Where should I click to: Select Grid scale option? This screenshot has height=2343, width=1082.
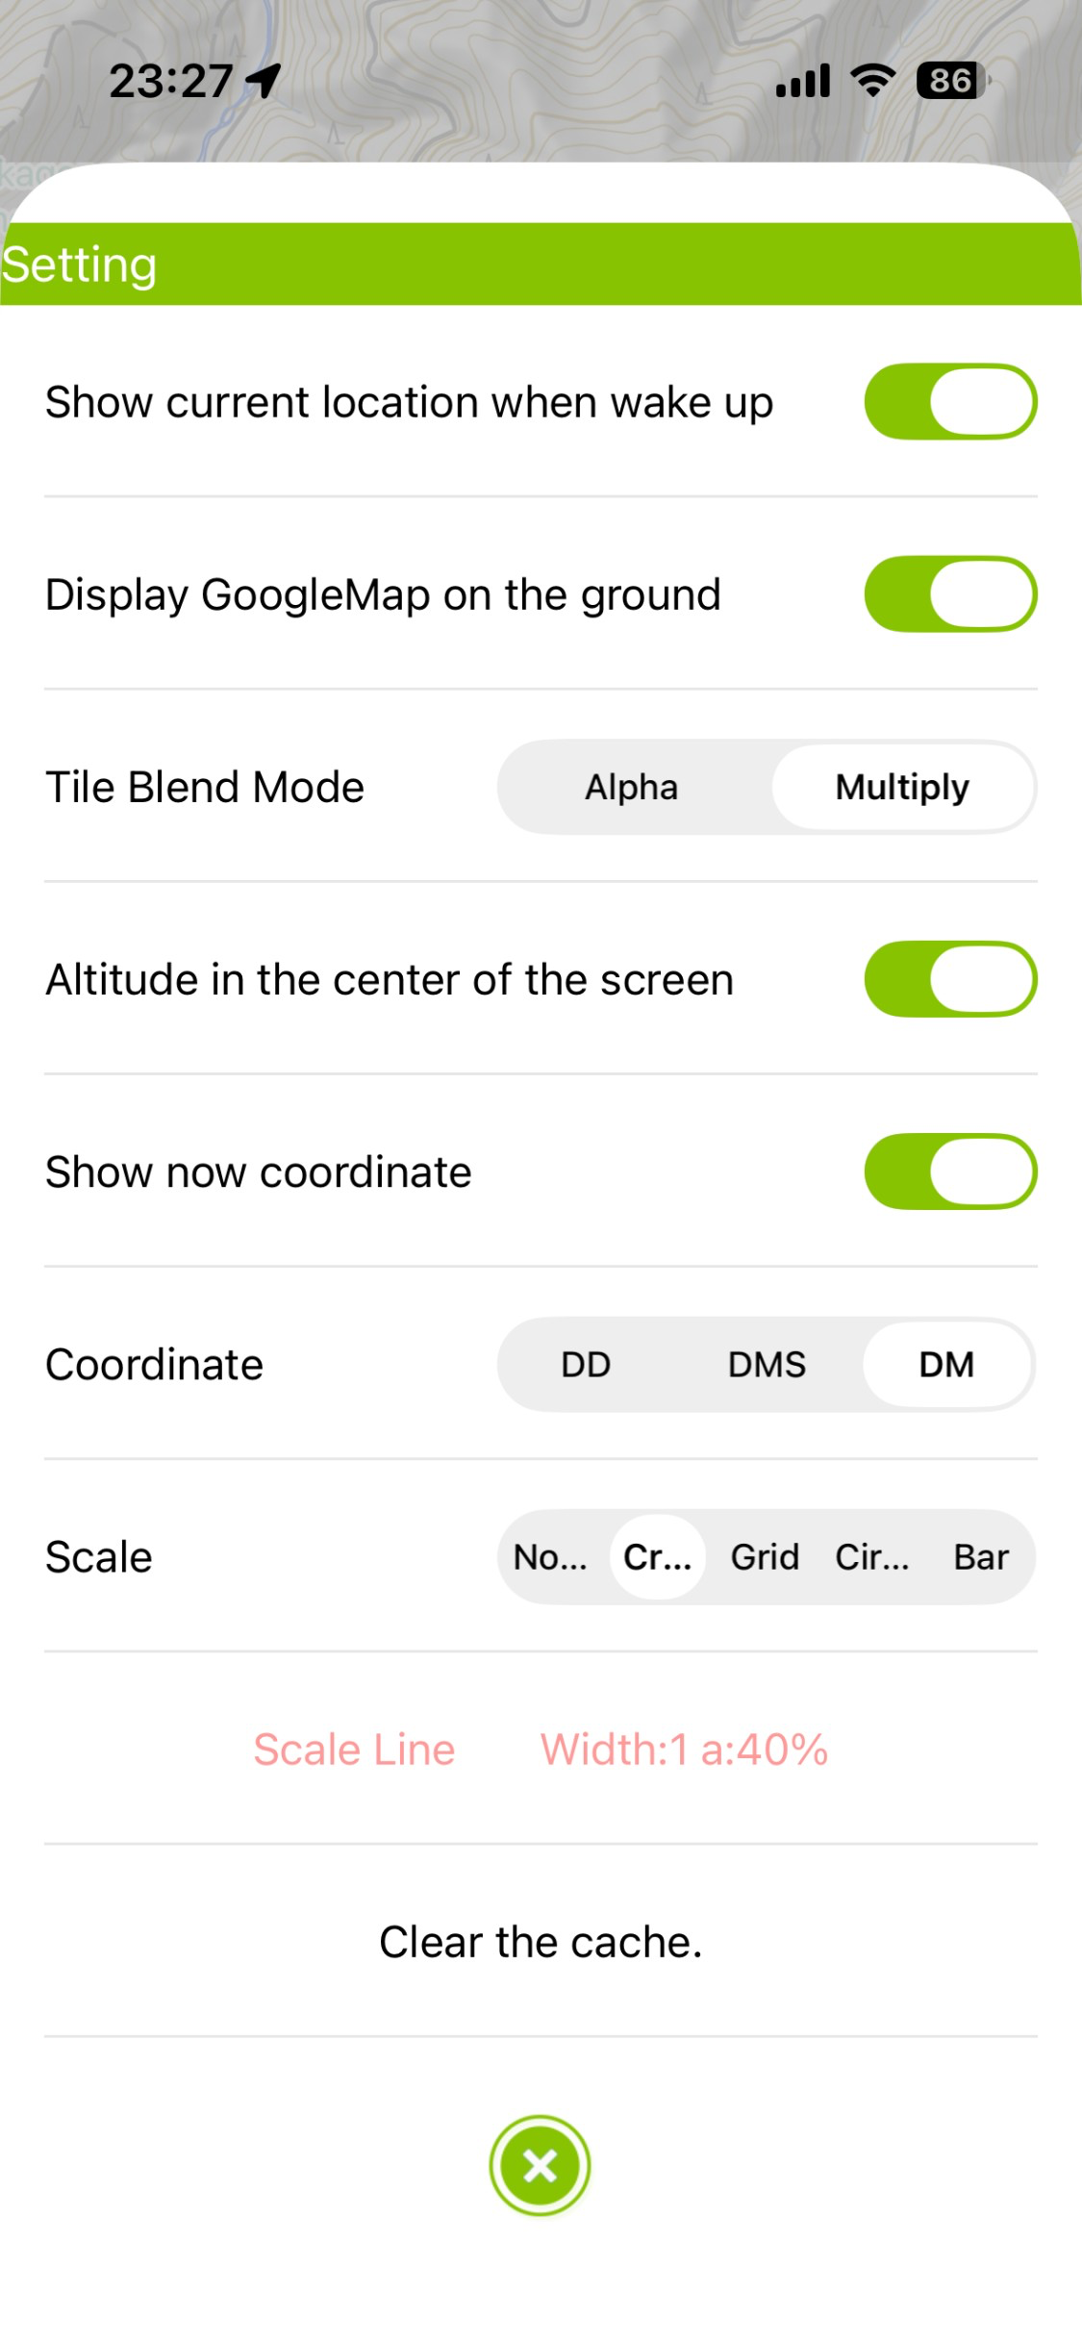(x=765, y=1556)
